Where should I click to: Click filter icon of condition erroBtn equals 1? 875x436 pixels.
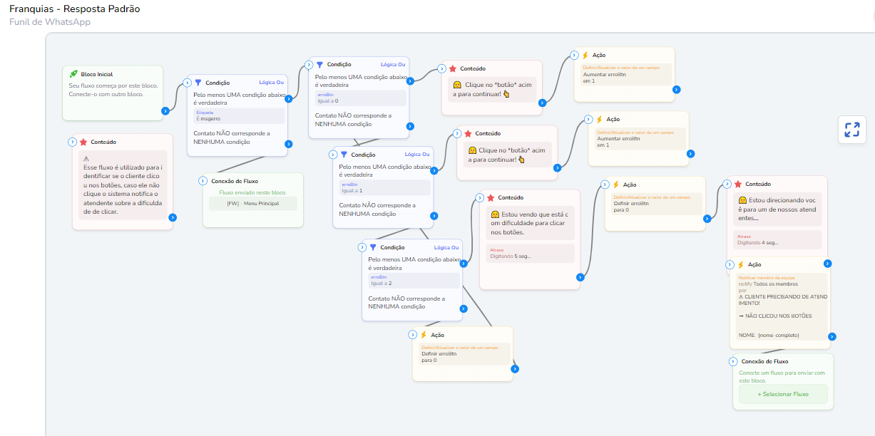pos(343,155)
